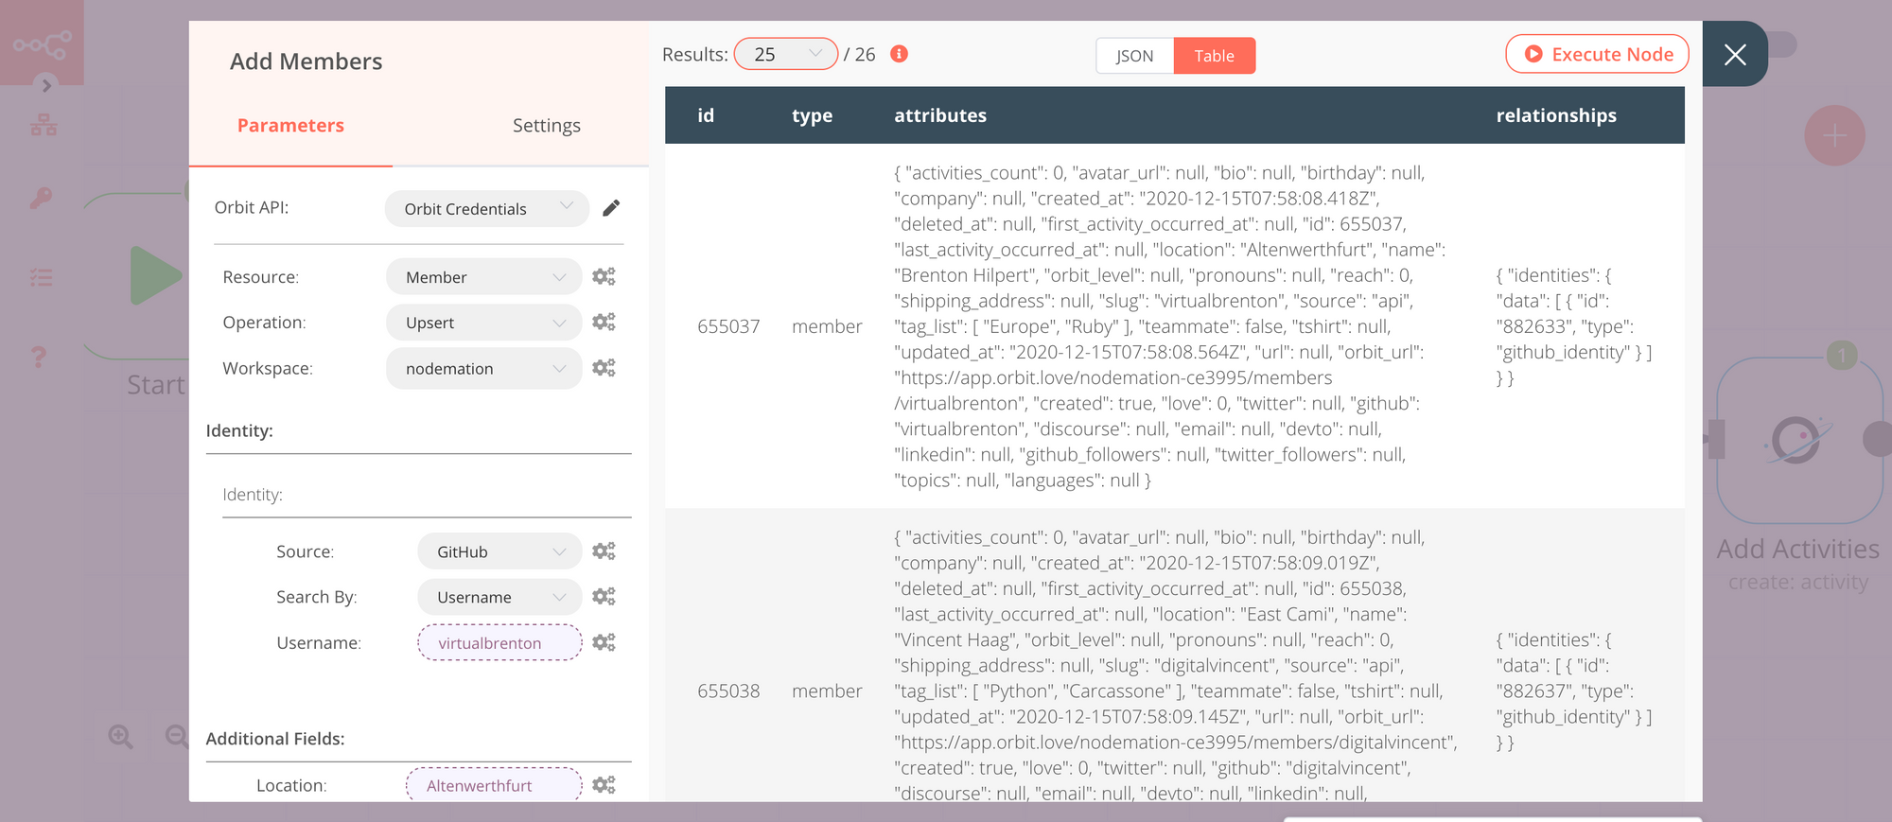
Task: Open the Source dropdown set to GitHub
Action: tap(499, 551)
